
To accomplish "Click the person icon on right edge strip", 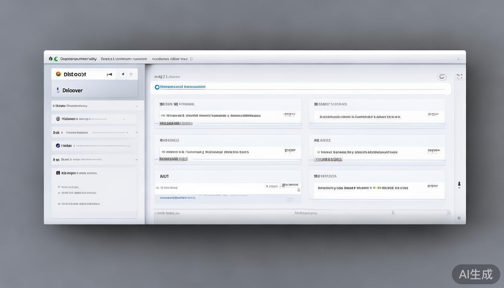I will (x=459, y=184).
